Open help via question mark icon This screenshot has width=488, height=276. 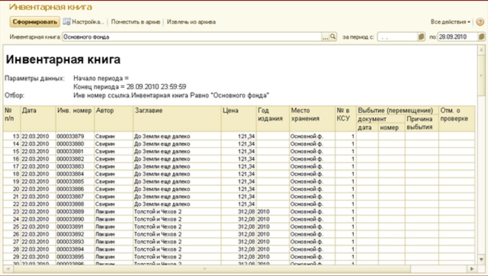pyautogui.click(x=480, y=22)
